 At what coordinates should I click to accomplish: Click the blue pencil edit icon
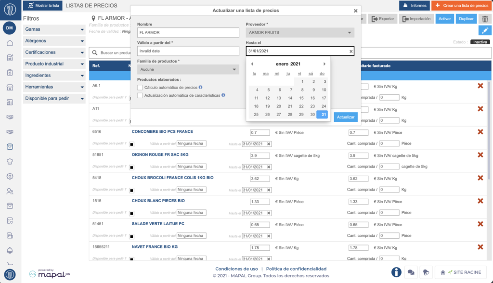pos(485,30)
